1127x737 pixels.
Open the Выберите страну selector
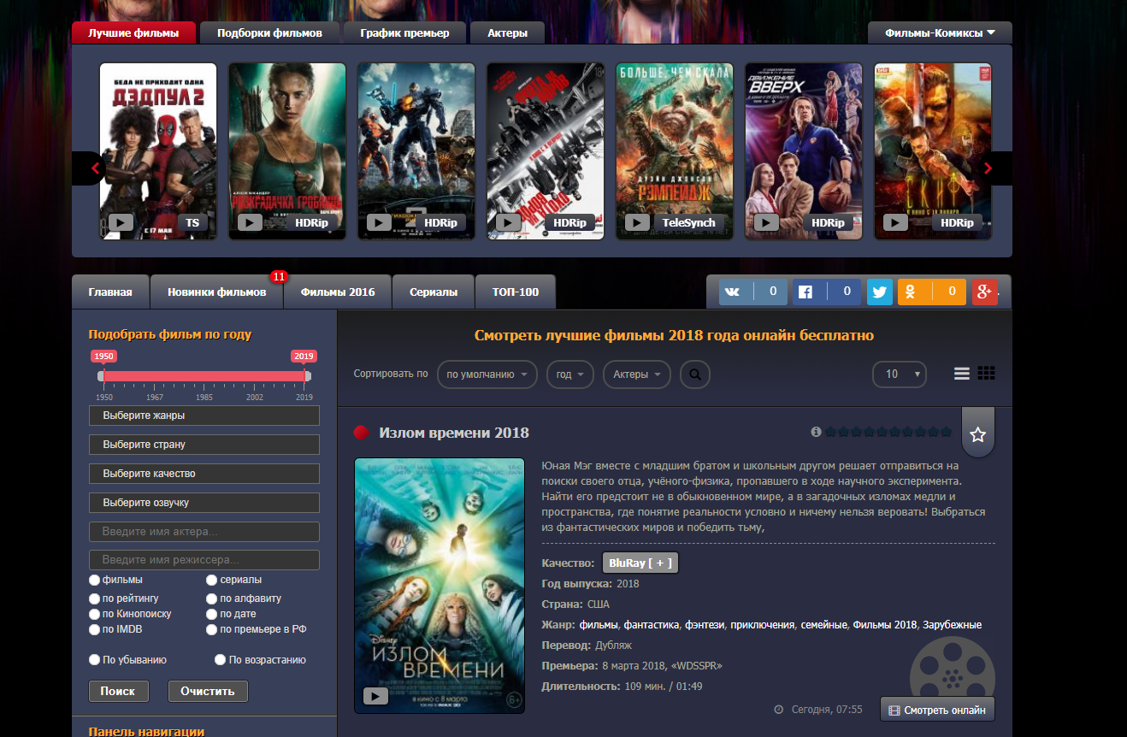pos(204,445)
